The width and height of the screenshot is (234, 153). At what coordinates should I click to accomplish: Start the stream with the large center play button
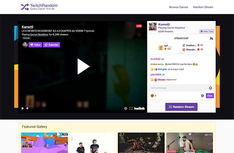(83, 67)
